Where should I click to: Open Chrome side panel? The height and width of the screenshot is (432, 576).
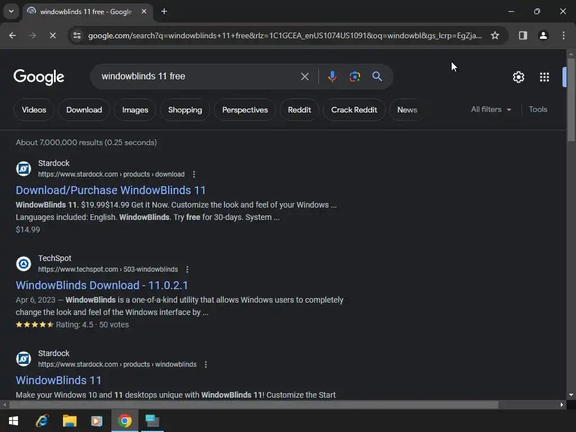click(523, 35)
